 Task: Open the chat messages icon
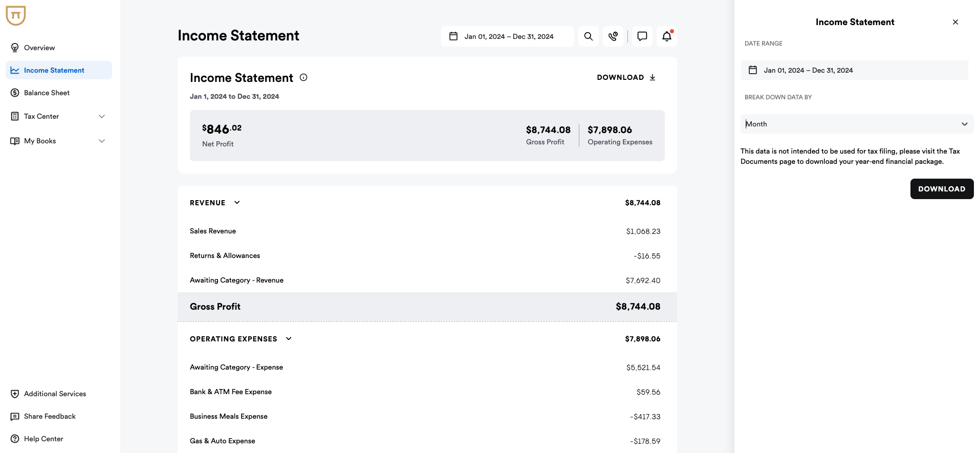point(642,36)
